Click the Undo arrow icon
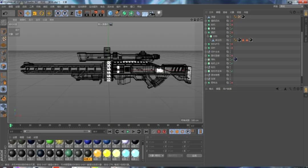Image resolution: width=308 pixels, height=168 pixels. [5, 13]
